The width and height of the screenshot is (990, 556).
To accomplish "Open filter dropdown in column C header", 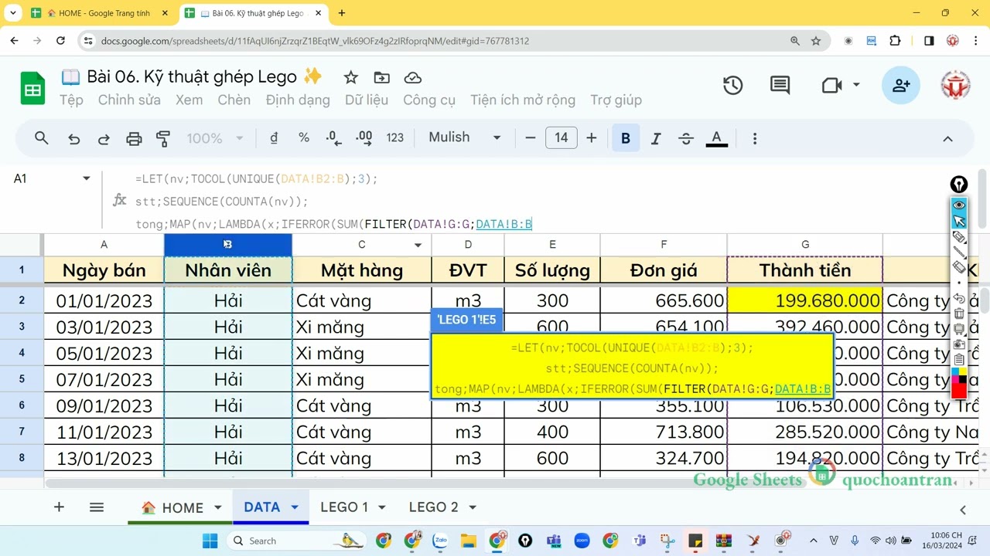I will click(418, 246).
